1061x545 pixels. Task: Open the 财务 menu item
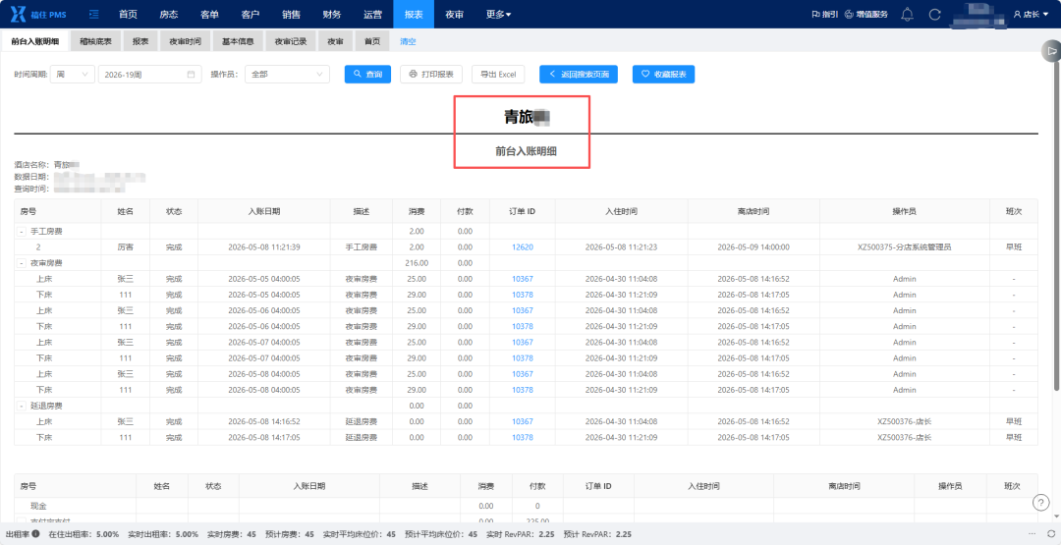[x=332, y=14]
